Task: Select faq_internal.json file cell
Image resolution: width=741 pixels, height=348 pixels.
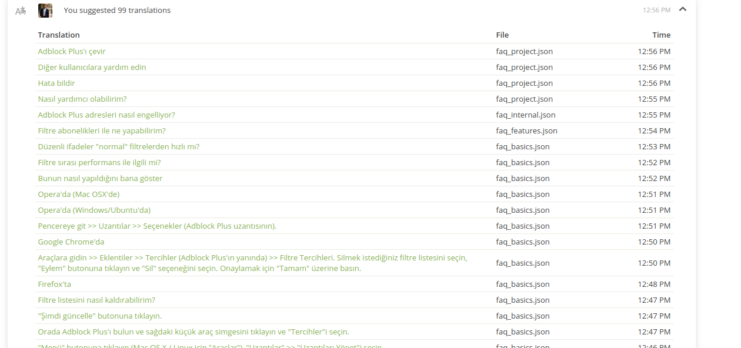Action: (x=526, y=115)
